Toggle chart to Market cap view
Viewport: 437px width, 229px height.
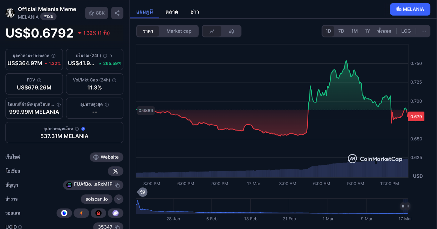179,31
